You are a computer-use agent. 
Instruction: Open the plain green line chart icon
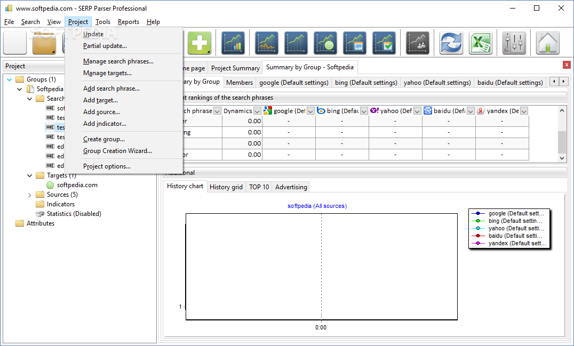click(296, 43)
